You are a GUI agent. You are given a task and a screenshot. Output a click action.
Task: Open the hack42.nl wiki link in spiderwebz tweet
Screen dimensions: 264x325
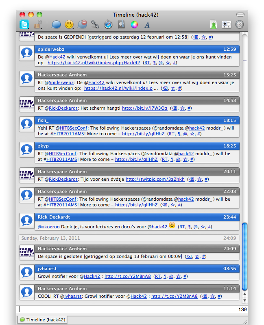click(x=94, y=63)
